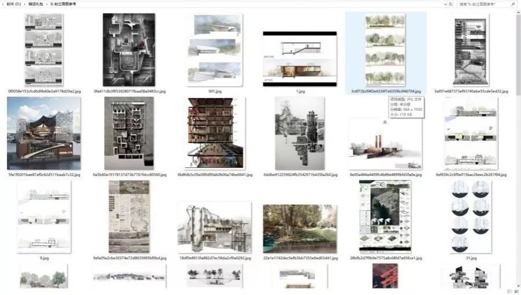Select the highlighted tree elevations thumbnail 3c6f72b2f4f2e4336f7e6359b3f46704.jpg
521x295 pixels.
(x=386, y=50)
